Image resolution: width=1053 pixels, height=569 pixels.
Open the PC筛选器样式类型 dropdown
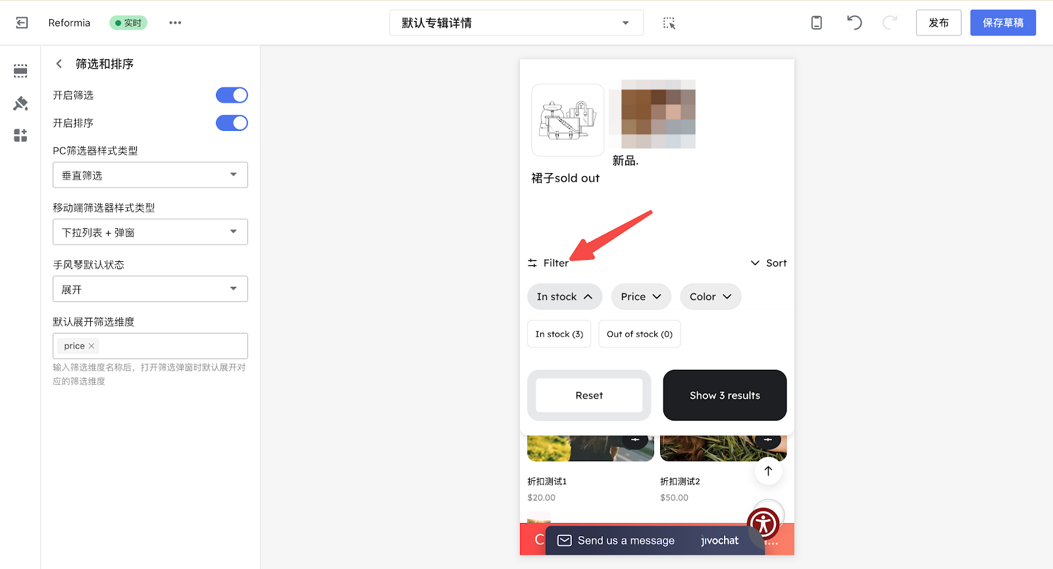pos(150,175)
